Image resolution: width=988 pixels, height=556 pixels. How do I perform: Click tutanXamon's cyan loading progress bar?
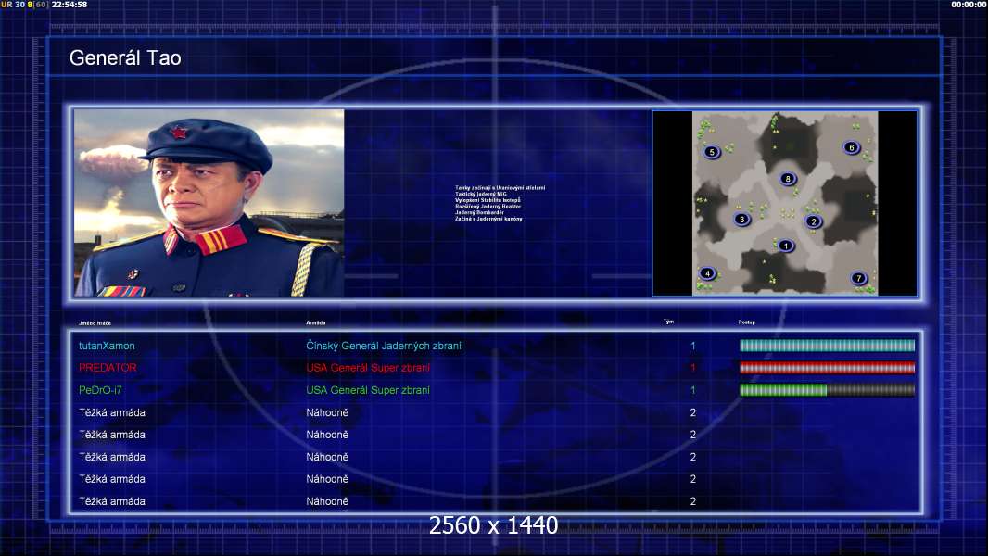click(827, 346)
